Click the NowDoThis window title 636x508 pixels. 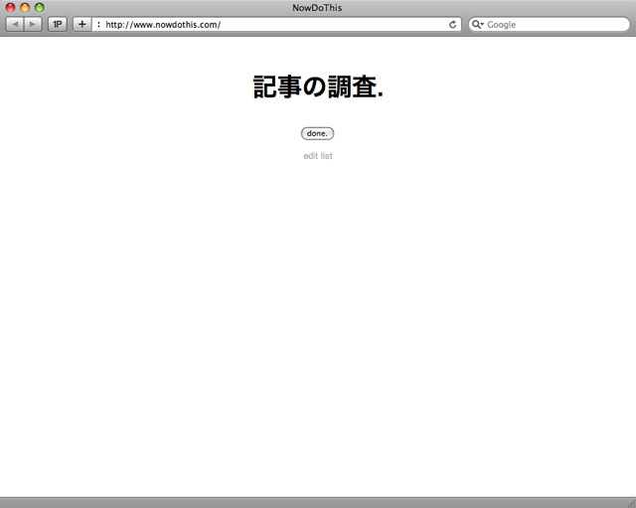[317, 8]
